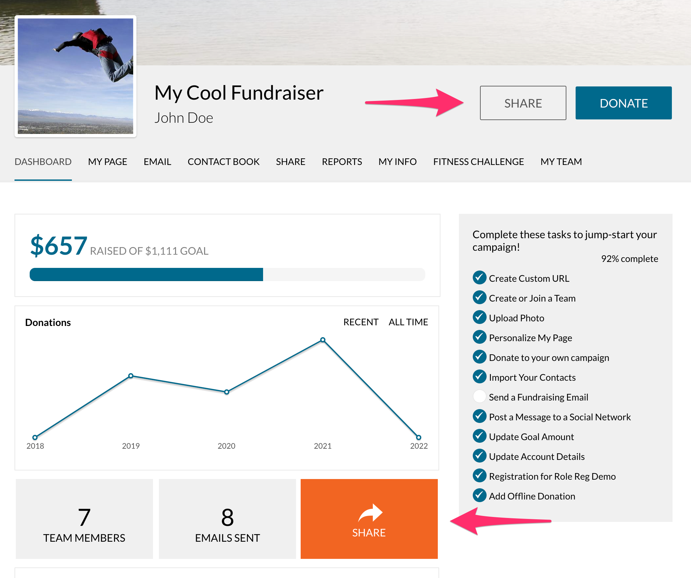
Task: Open the Import Your Contacts task
Action: pyautogui.click(x=532, y=377)
